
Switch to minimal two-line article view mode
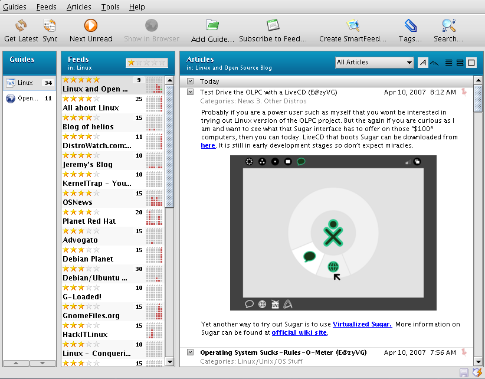[460, 63]
